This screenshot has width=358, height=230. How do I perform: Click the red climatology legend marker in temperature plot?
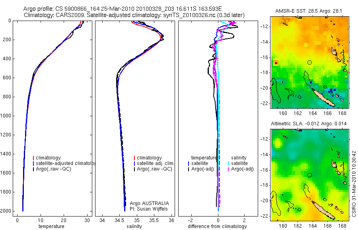(x=33, y=158)
